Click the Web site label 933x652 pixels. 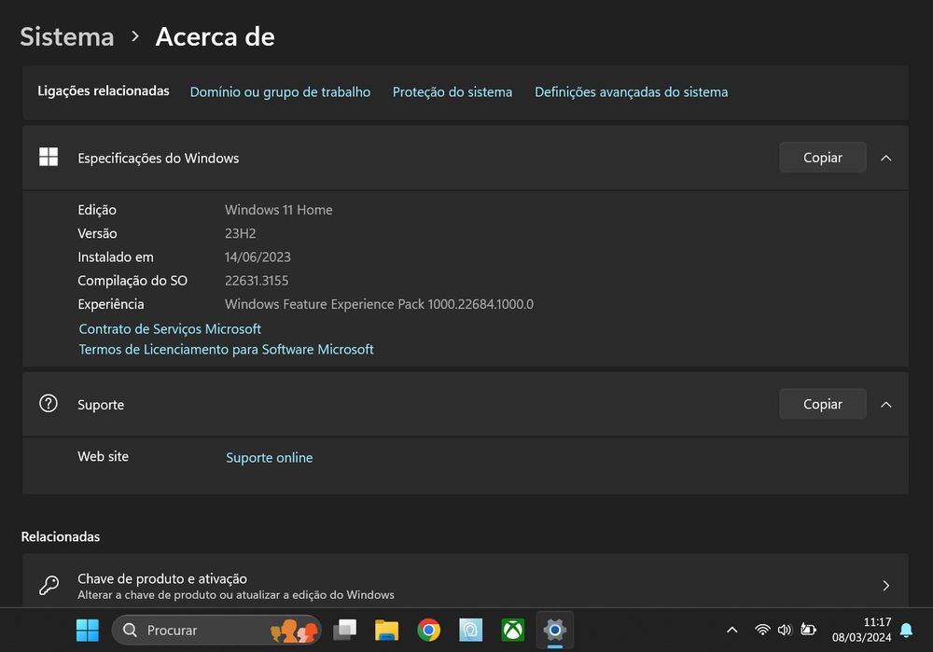point(103,456)
